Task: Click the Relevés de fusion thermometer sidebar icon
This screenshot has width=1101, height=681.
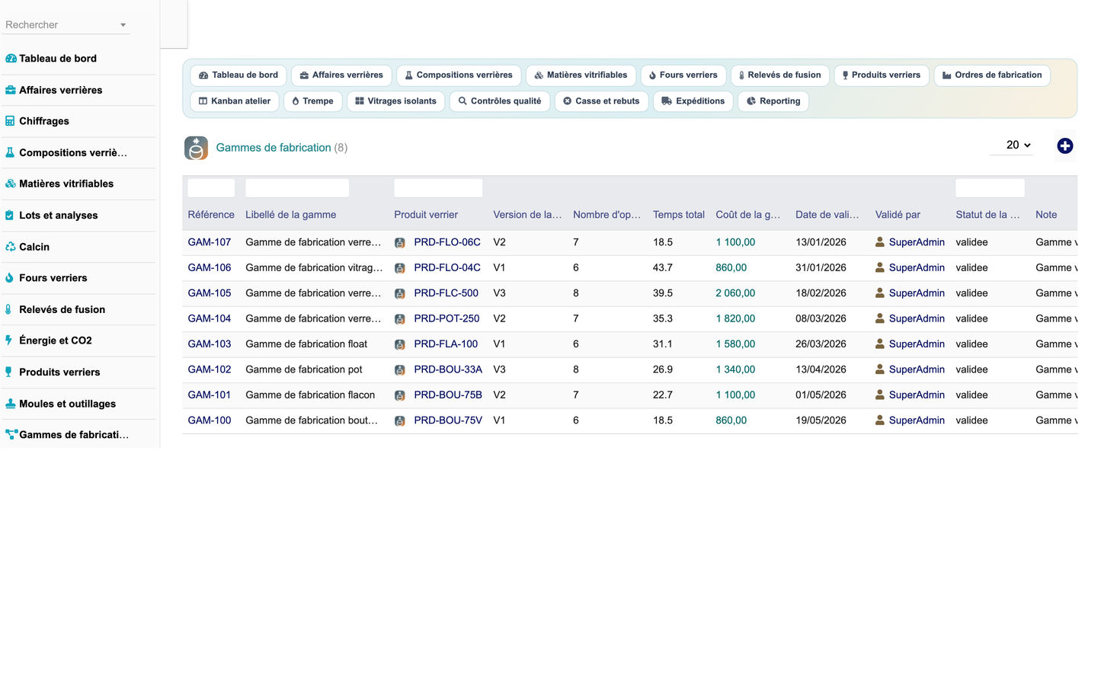Action: (x=8, y=309)
